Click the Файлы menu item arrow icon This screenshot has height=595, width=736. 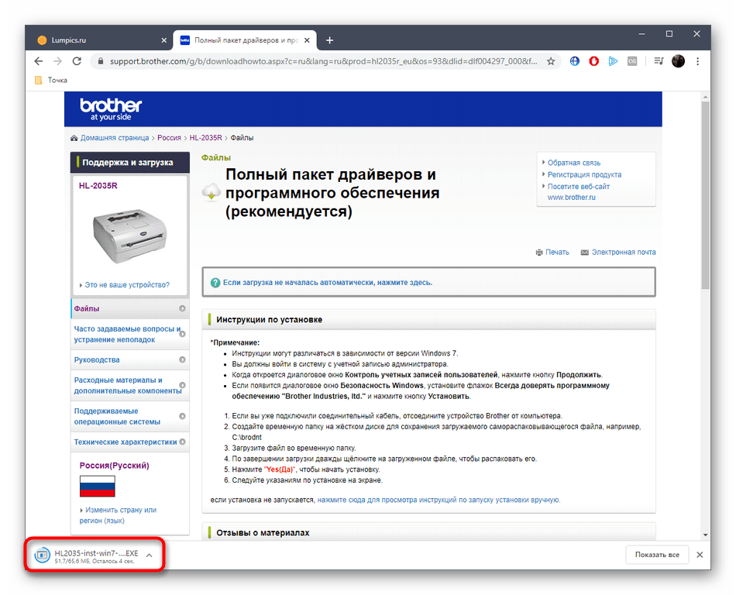pyautogui.click(x=182, y=309)
